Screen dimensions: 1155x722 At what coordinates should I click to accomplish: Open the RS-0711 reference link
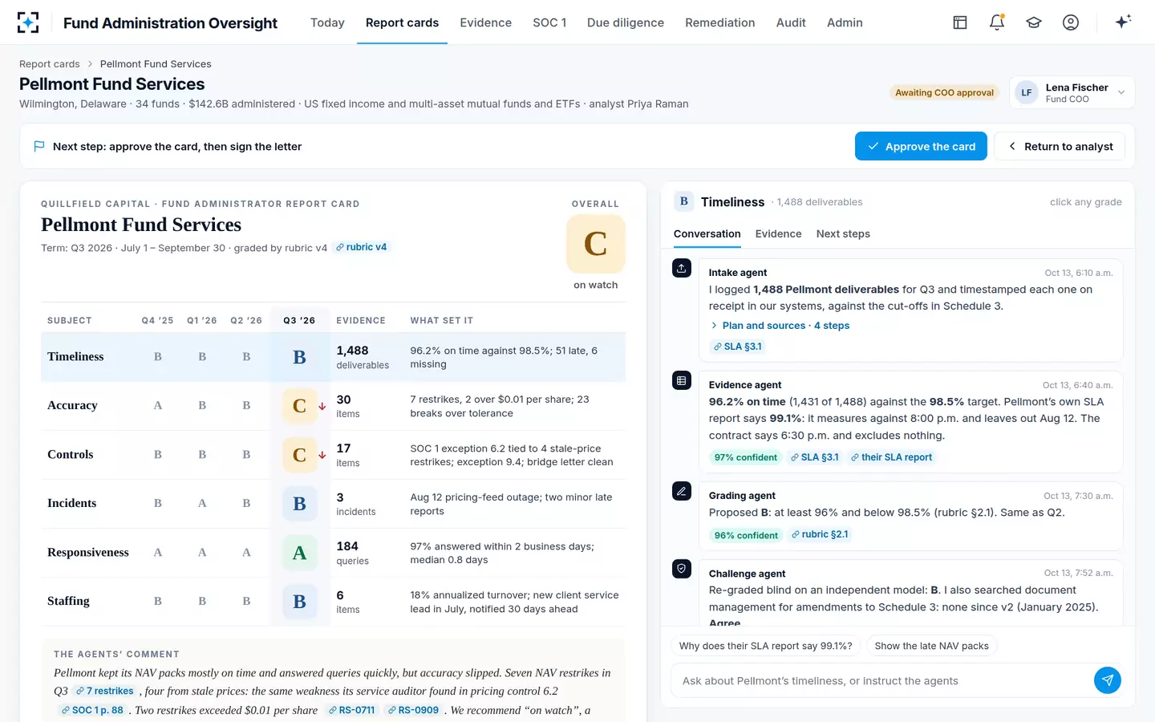click(351, 710)
